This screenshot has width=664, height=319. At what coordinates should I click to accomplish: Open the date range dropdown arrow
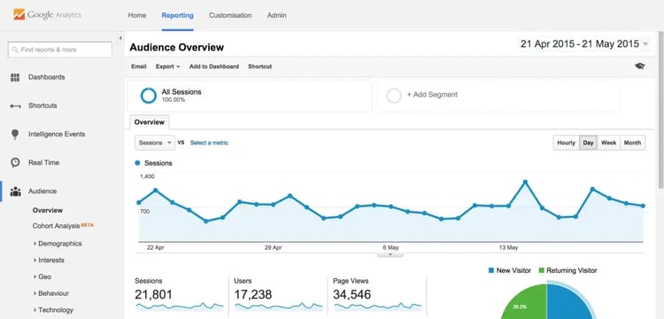click(x=645, y=44)
